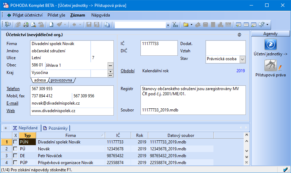The width and height of the screenshot is (291, 173).
Task: Click the table with up arrow icon
Action: [x=253, y=25]
